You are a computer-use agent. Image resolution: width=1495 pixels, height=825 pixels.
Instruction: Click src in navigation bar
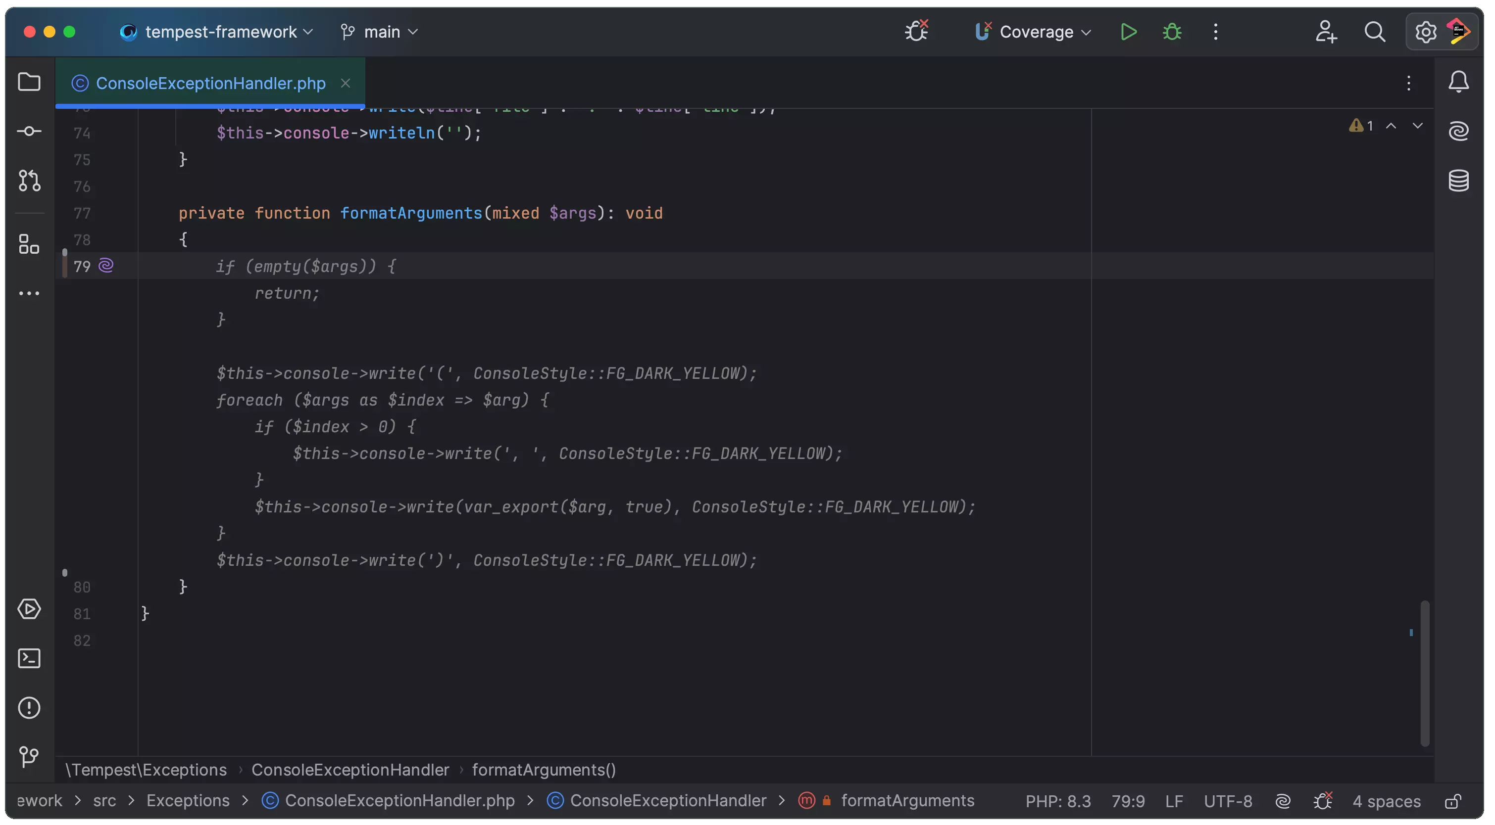pos(104,801)
